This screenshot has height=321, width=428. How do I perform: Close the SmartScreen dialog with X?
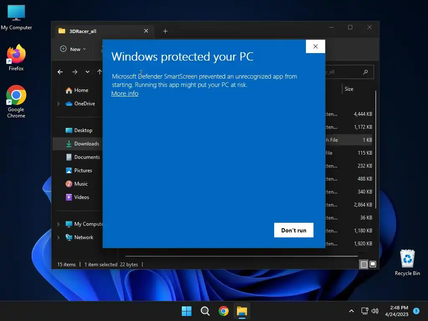coord(315,46)
